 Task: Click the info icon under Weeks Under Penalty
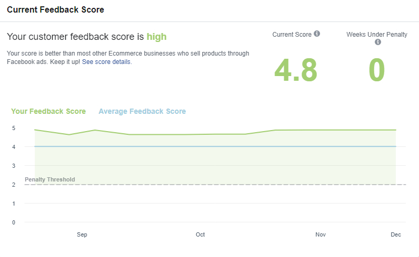tap(377, 42)
